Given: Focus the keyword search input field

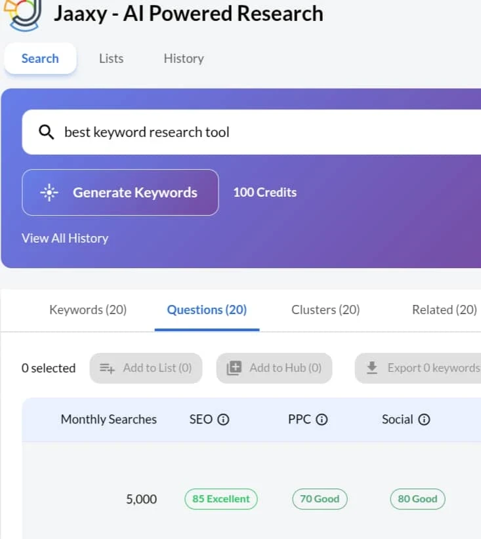Looking at the screenshot, I should pyautogui.click(x=251, y=132).
